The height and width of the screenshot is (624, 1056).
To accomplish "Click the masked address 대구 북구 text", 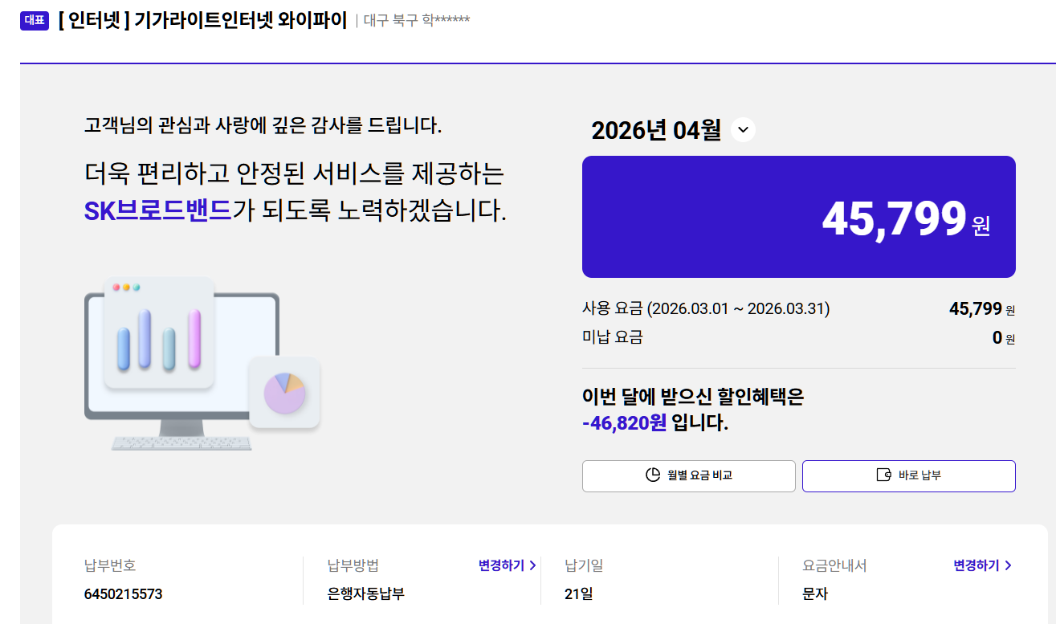I will coord(417,20).
